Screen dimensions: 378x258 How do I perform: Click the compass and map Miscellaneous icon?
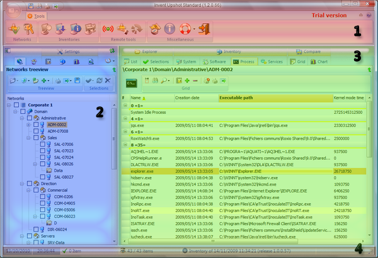(x=155, y=29)
